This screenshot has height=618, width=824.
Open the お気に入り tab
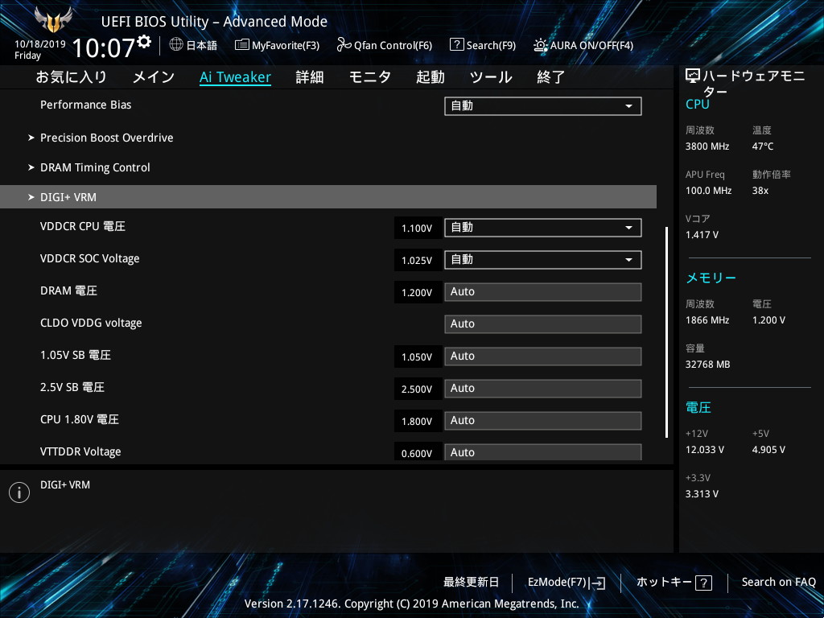(x=72, y=77)
